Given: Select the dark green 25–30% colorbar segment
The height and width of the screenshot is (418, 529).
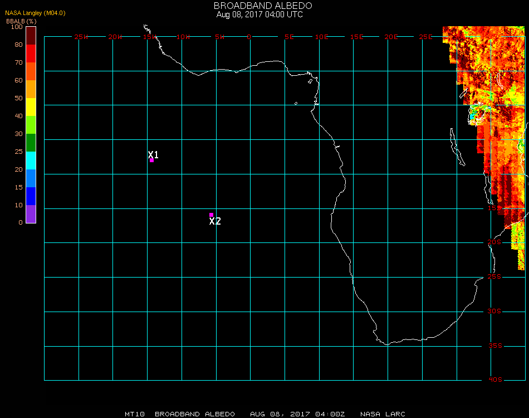Looking at the screenshot, I should [31, 143].
